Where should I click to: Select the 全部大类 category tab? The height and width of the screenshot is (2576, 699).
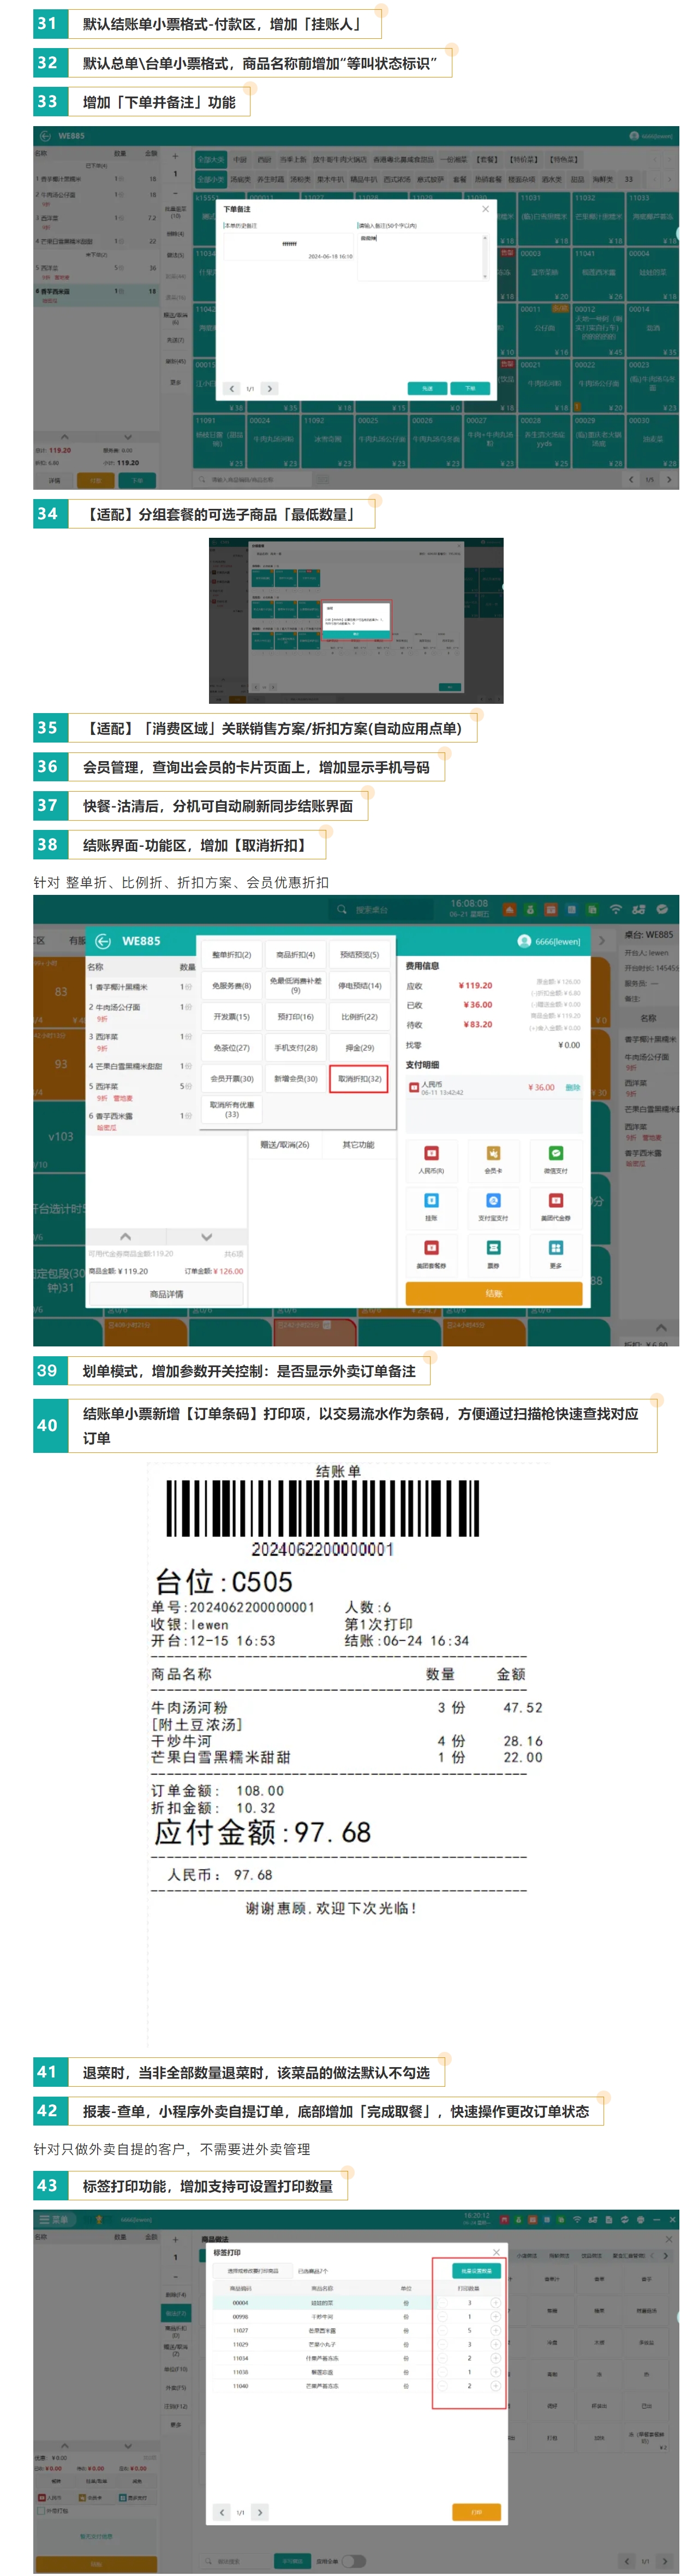[210, 159]
